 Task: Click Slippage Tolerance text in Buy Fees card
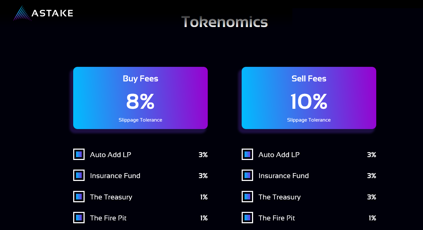point(140,120)
